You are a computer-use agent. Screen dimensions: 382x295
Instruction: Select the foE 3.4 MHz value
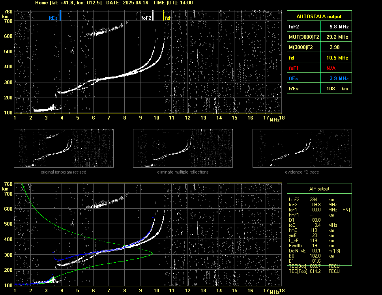tap(317, 225)
